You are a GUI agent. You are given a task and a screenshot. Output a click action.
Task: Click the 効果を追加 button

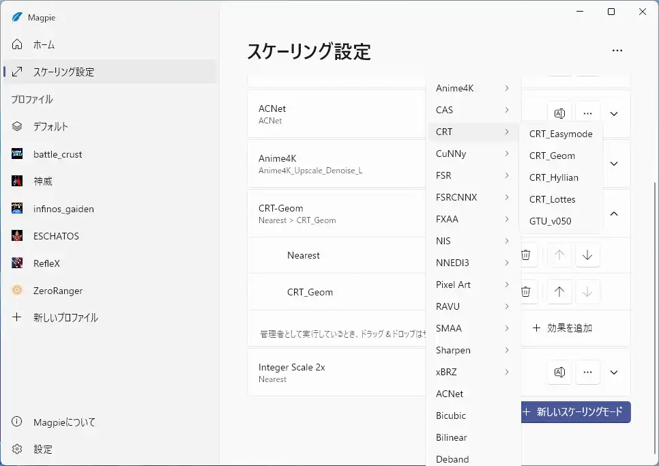[x=563, y=328]
